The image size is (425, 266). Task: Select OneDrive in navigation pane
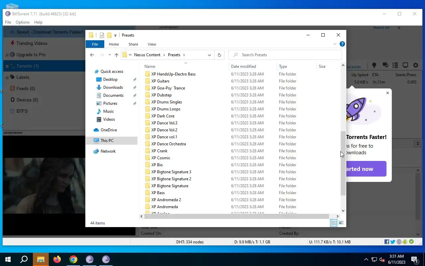[x=109, y=130]
